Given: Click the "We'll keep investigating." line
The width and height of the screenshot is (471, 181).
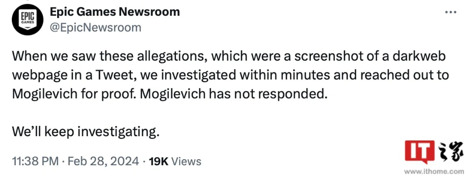Looking at the screenshot, I should click(86, 132).
